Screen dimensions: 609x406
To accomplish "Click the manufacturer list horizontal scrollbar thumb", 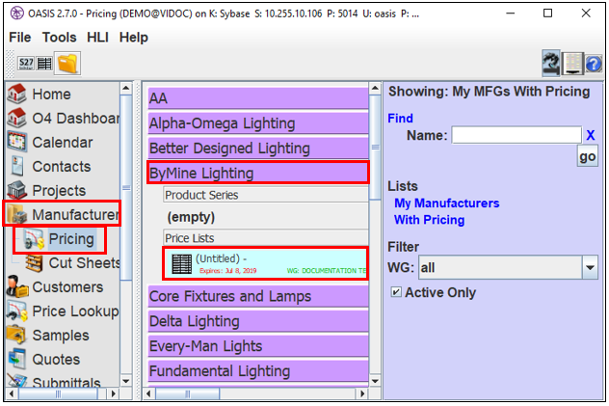I will click(x=187, y=393).
